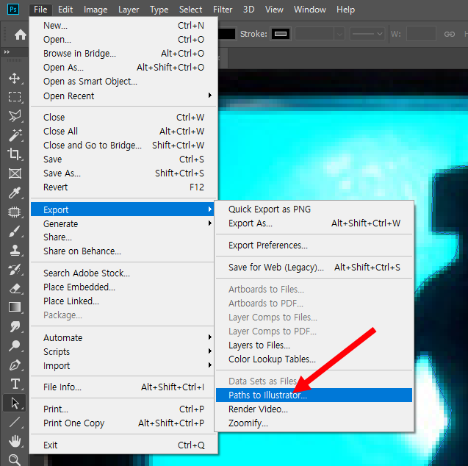Choose Layers to Files export
The image size is (468, 466).
pos(314,345)
